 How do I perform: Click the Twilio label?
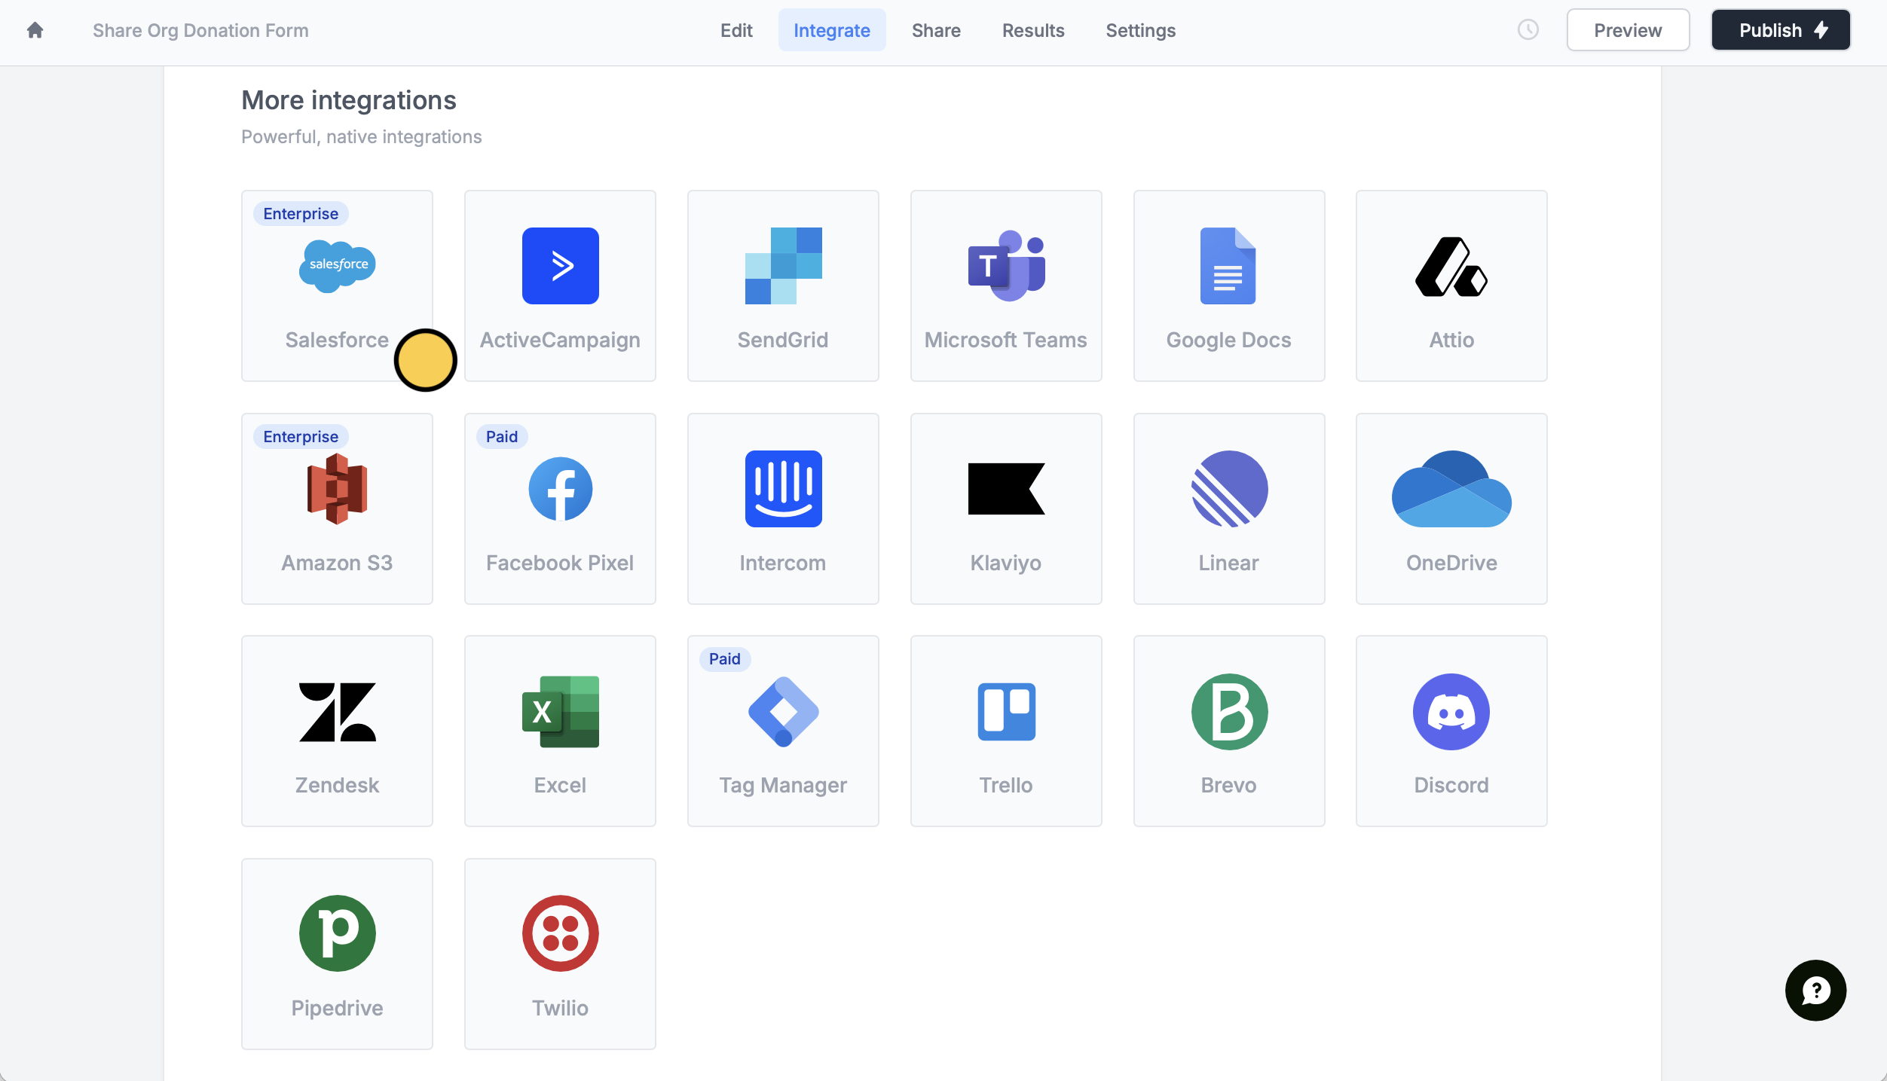click(560, 1008)
